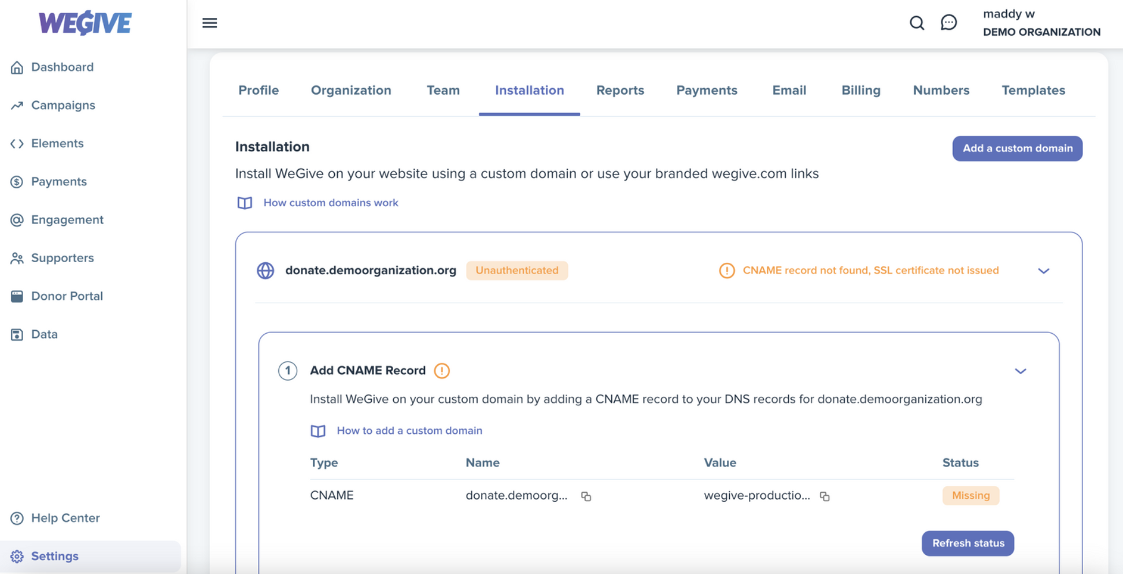Go to Supporters in the sidebar

pyautogui.click(x=62, y=258)
